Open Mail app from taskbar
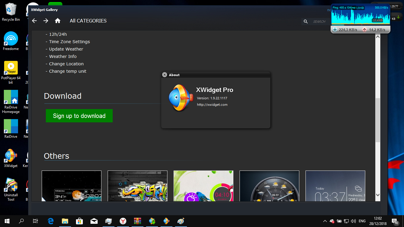The width and height of the screenshot is (404, 227). coord(94,221)
